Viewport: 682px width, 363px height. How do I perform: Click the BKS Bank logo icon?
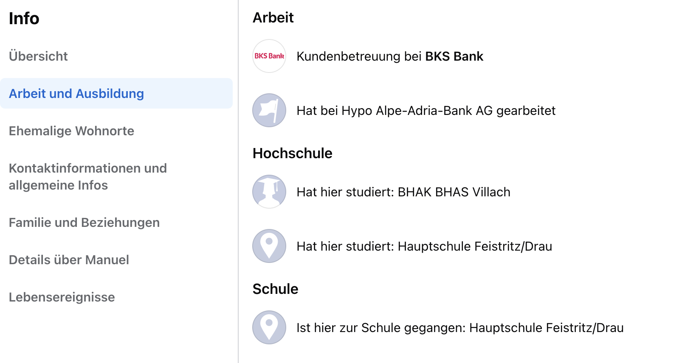pos(269,56)
